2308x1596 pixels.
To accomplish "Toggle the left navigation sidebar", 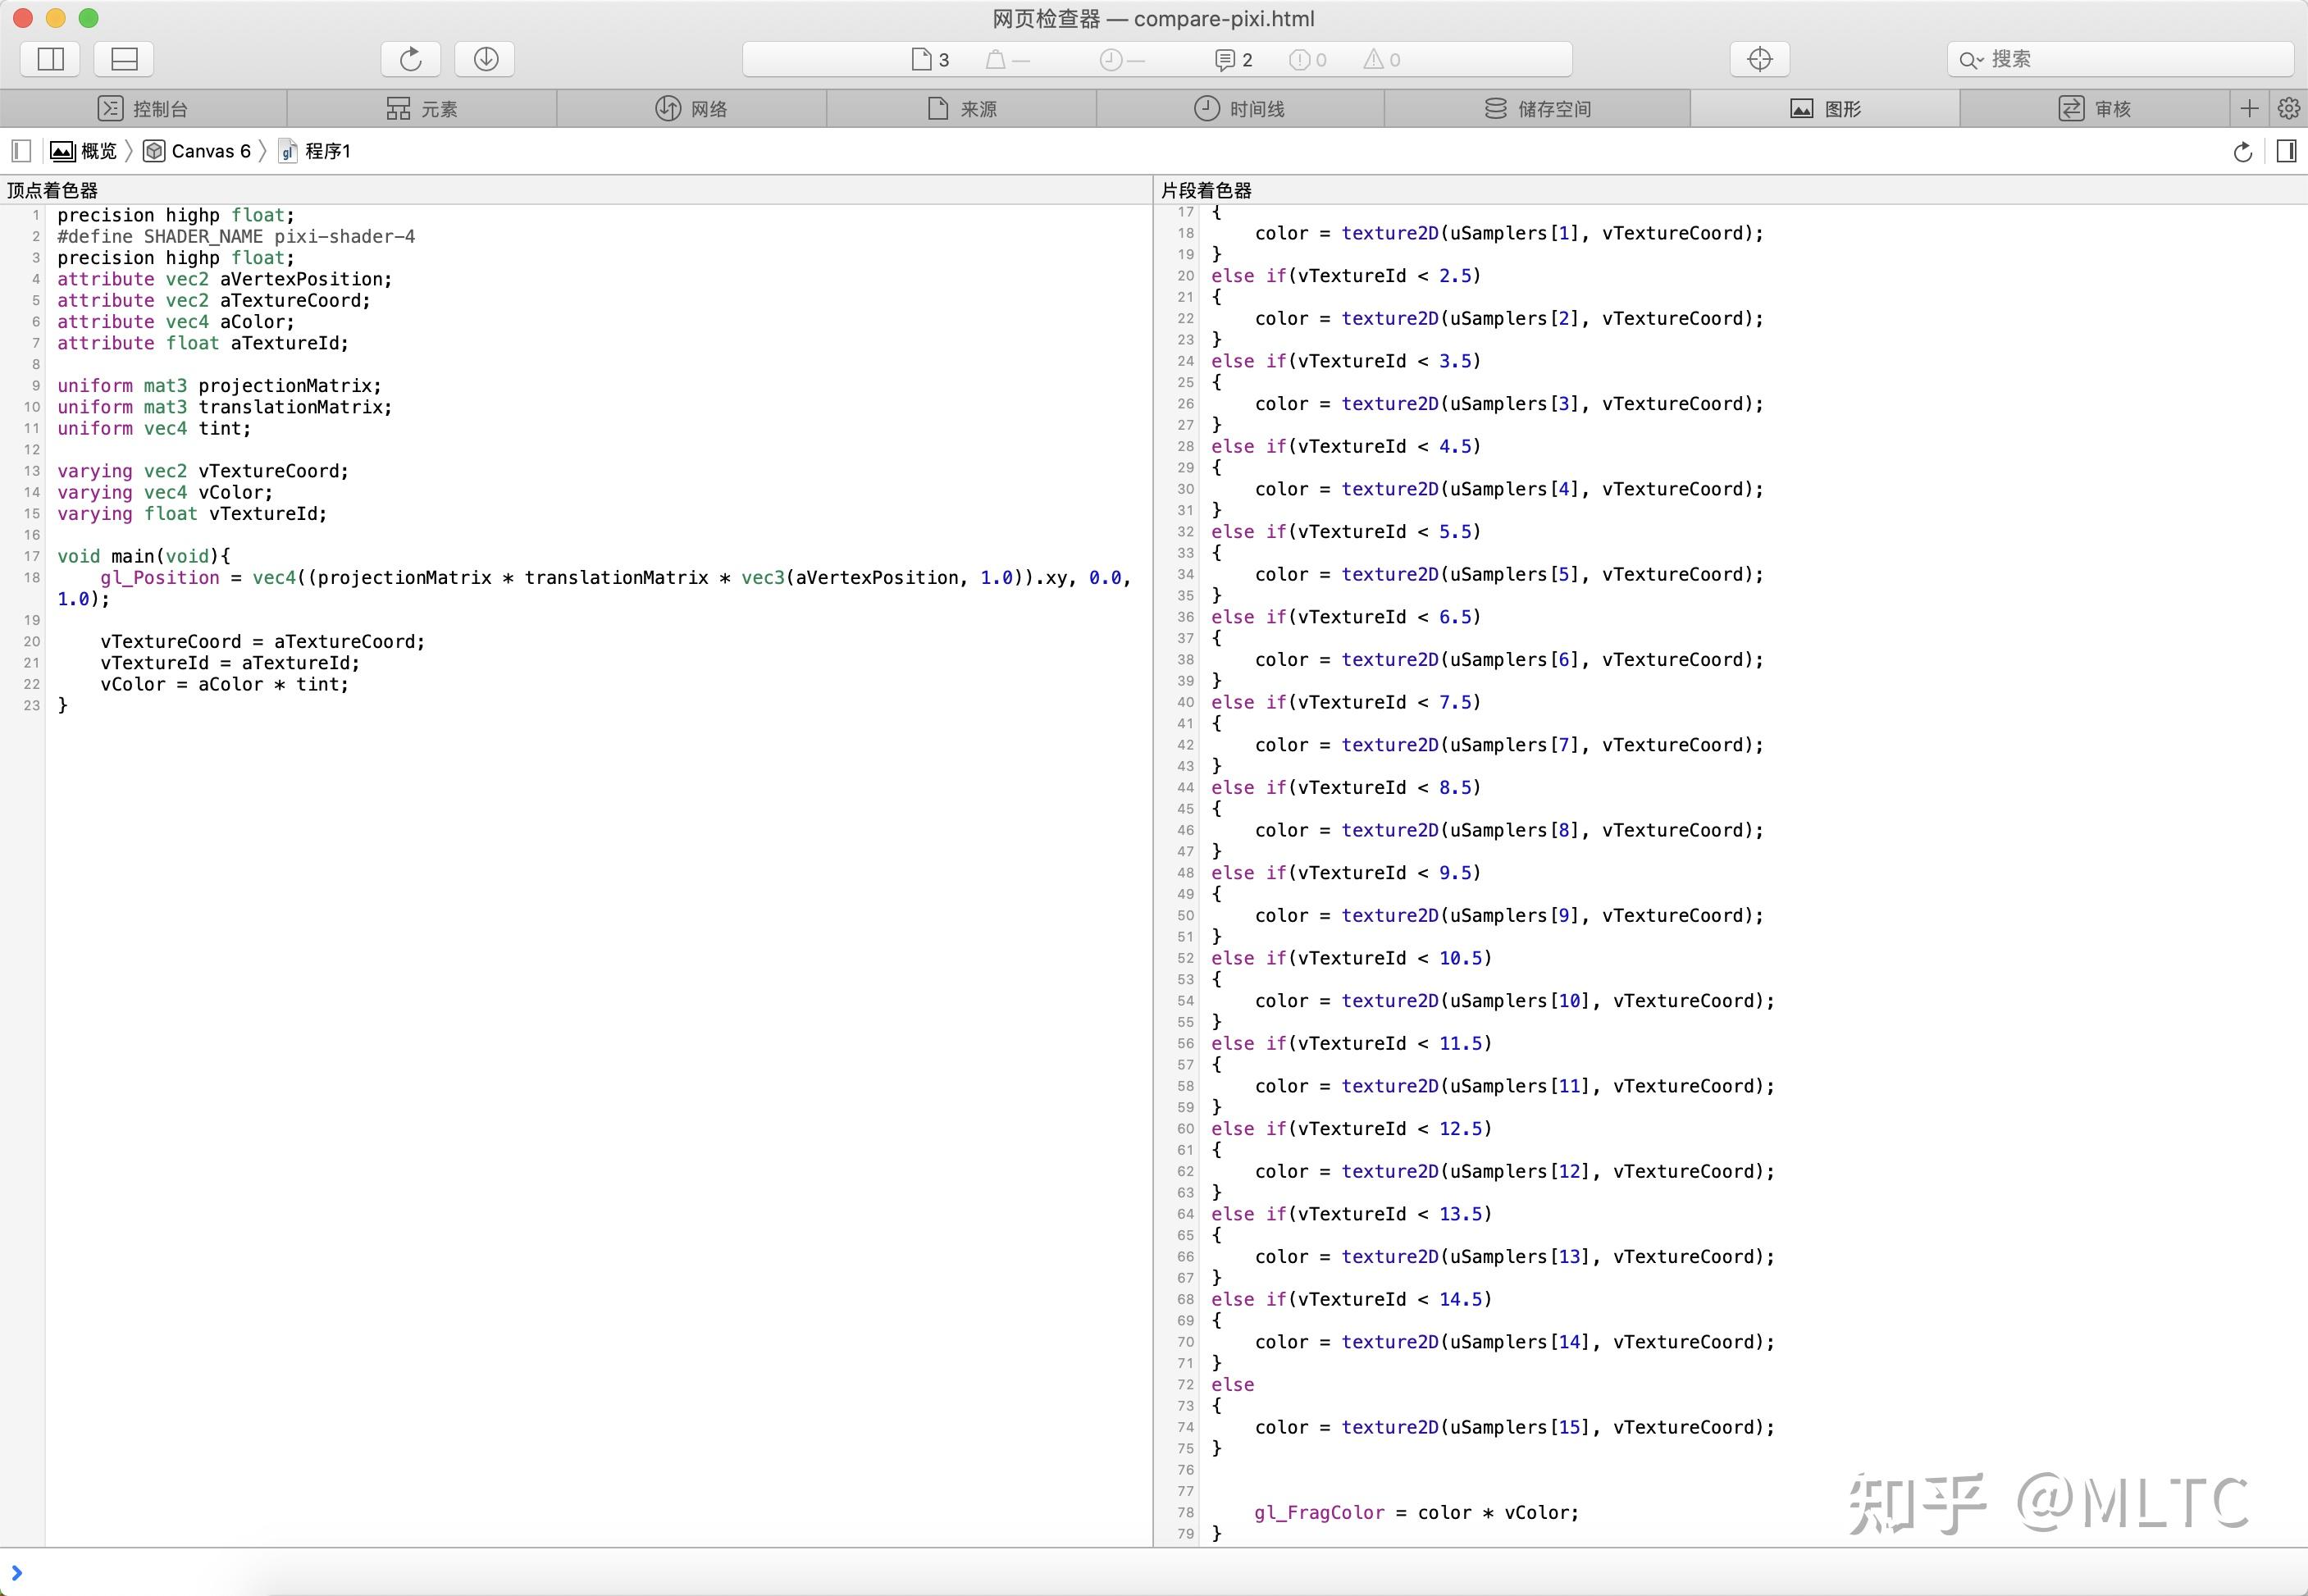I will pyautogui.click(x=22, y=151).
